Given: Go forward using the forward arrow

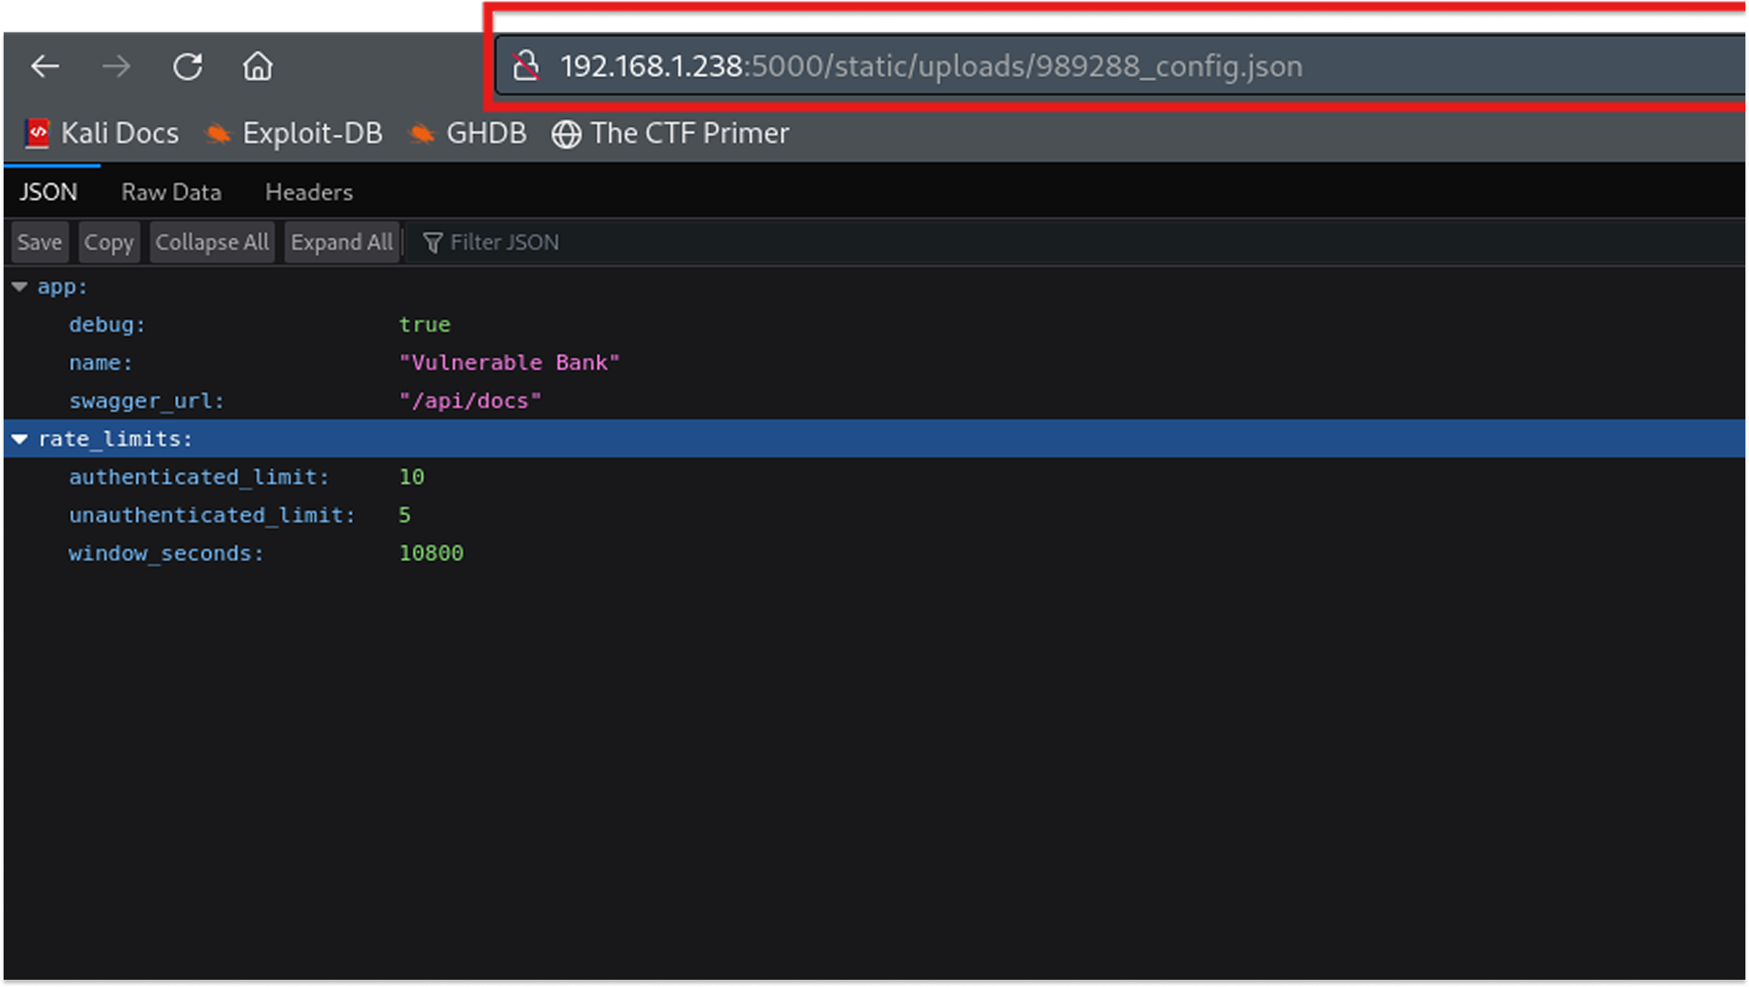Looking at the screenshot, I should [x=116, y=66].
